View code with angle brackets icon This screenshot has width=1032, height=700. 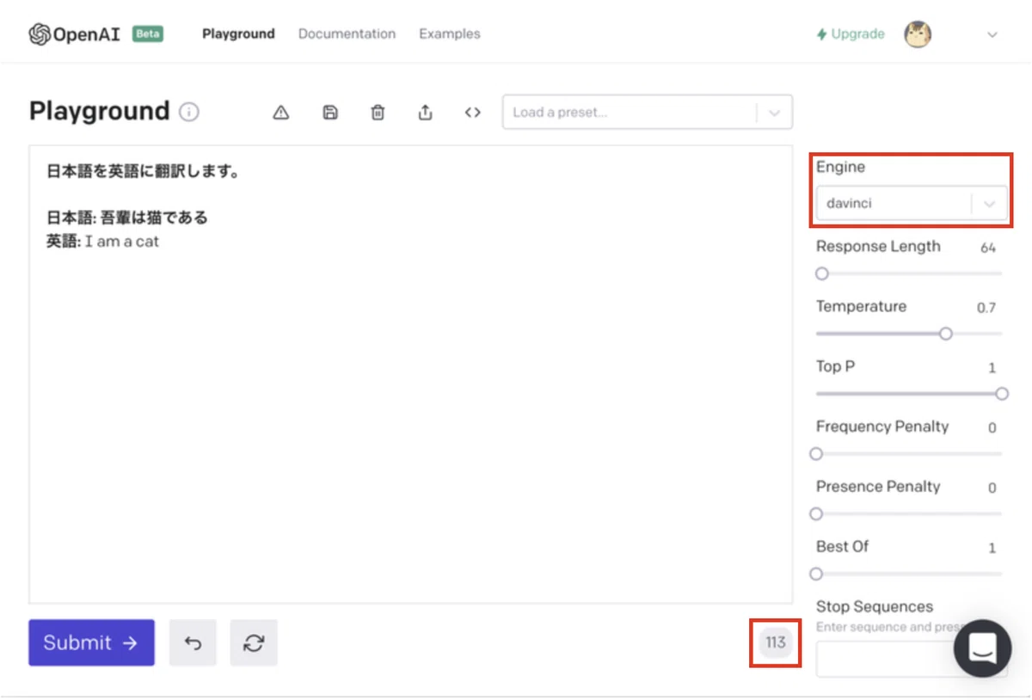(472, 113)
